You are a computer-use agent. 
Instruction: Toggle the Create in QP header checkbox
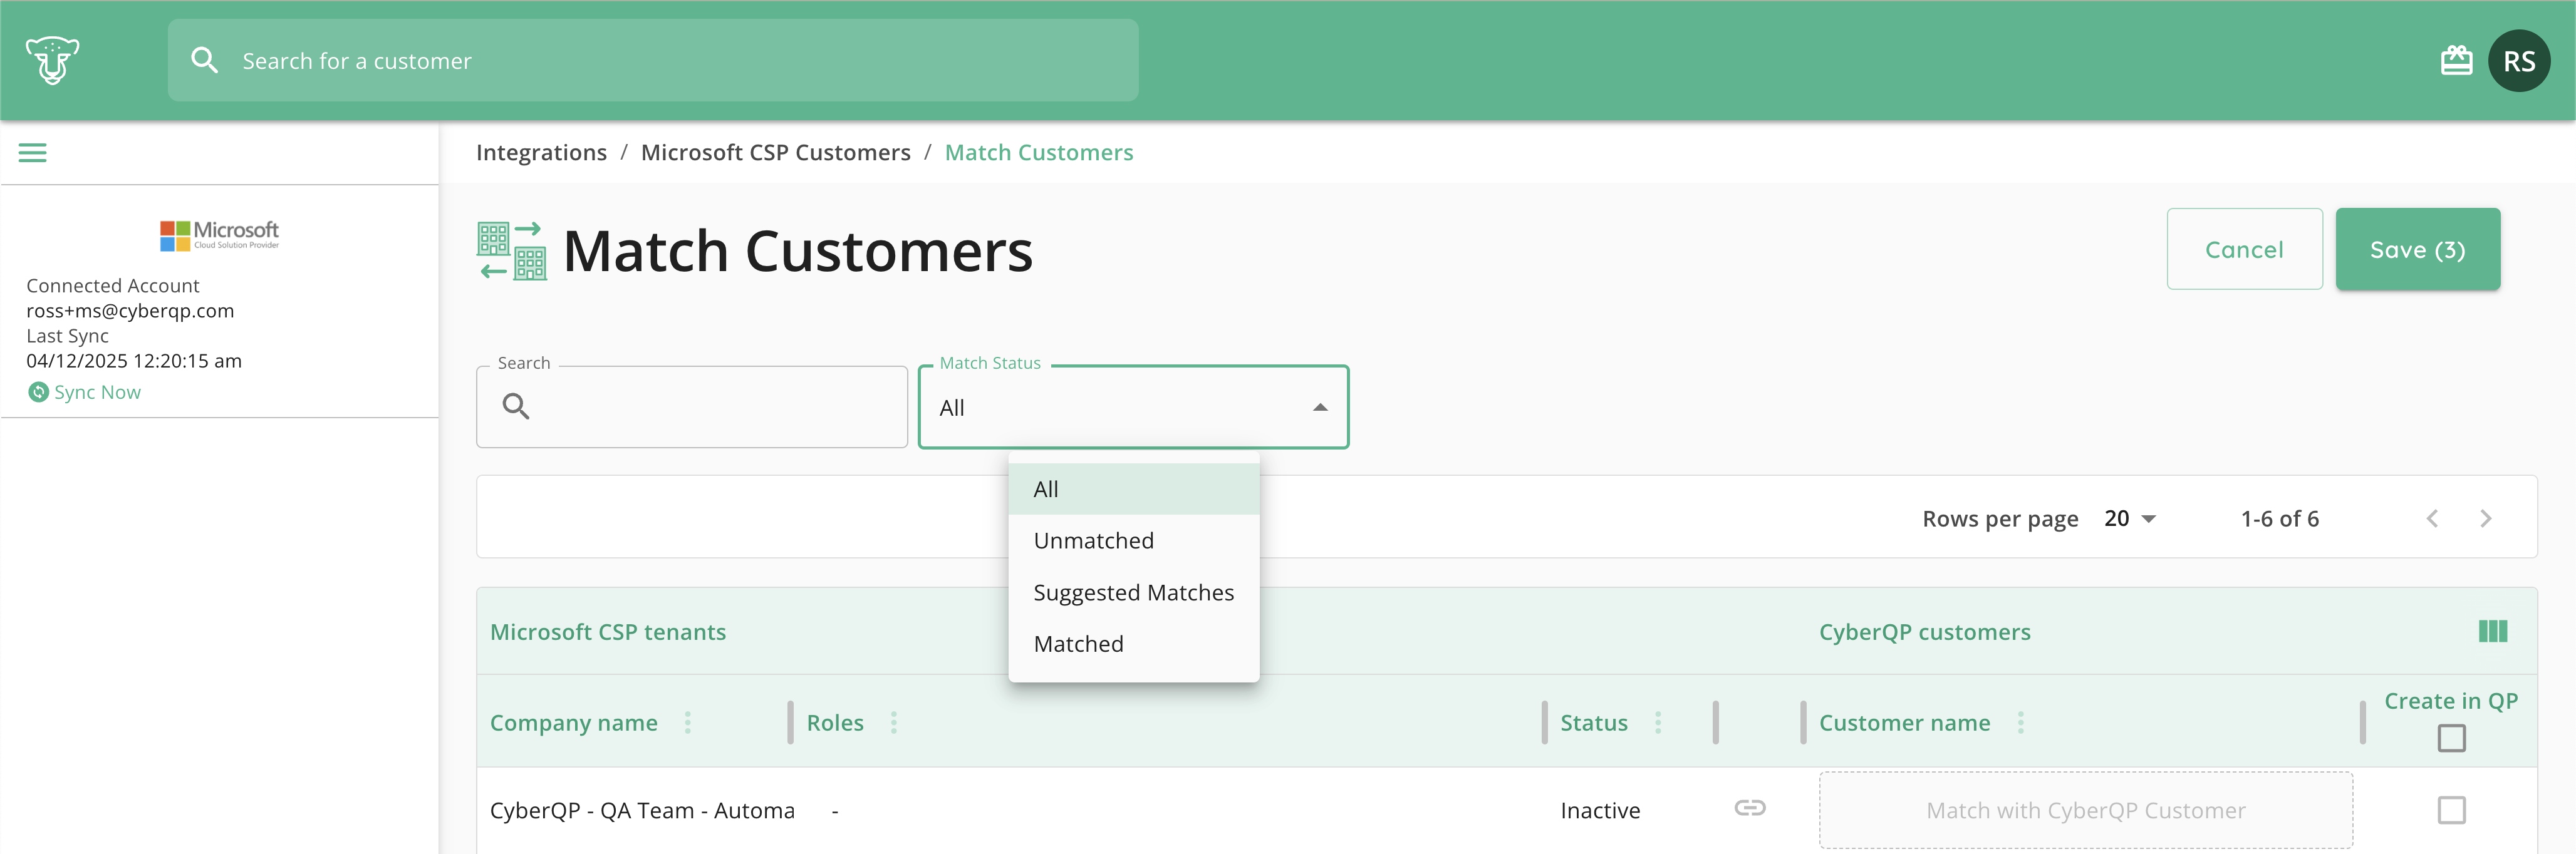(x=2451, y=738)
